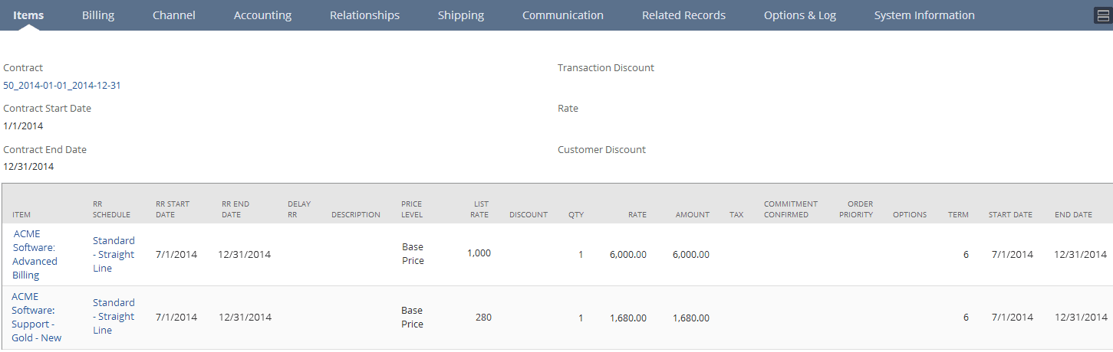Click the DELAY RR column header

pos(299,210)
